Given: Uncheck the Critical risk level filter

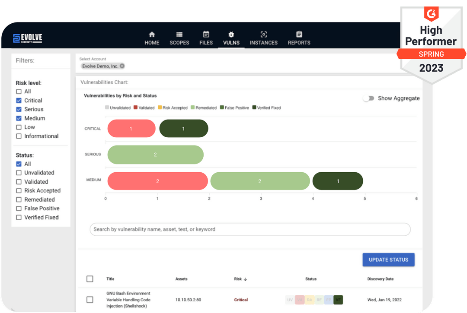Looking at the screenshot, I should click(19, 100).
